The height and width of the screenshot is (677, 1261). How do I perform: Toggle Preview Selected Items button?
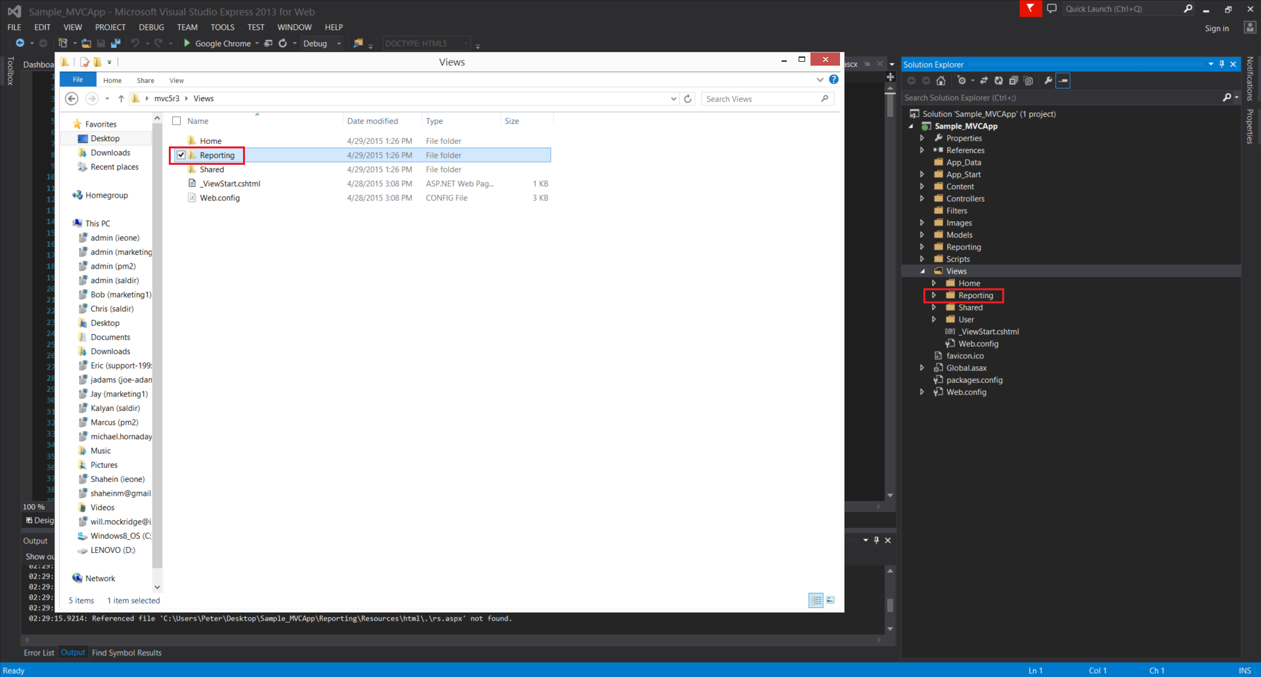[x=1063, y=81]
